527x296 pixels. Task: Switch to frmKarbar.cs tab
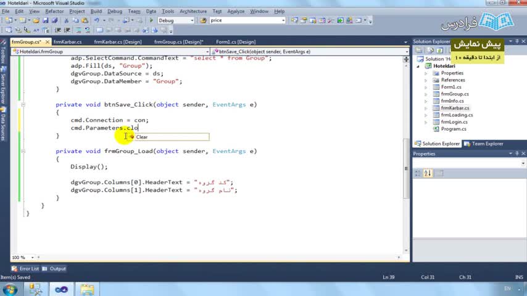[67, 42]
